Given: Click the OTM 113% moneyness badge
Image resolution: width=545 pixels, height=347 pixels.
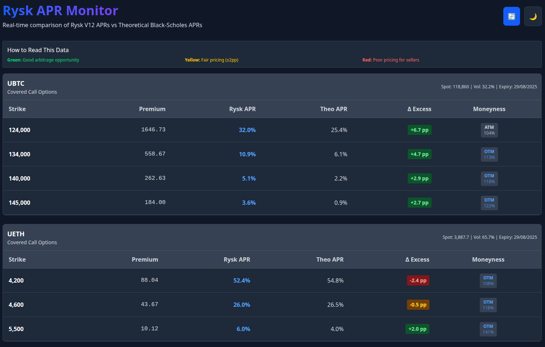Looking at the screenshot, I should (489, 155).
